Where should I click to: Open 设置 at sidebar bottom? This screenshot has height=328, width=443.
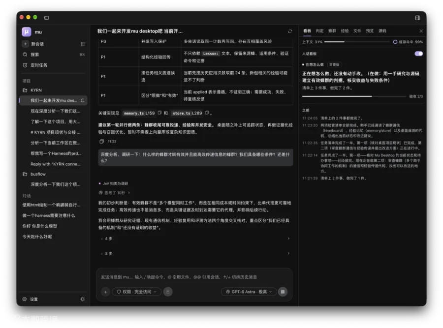click(x=34, y=299)
